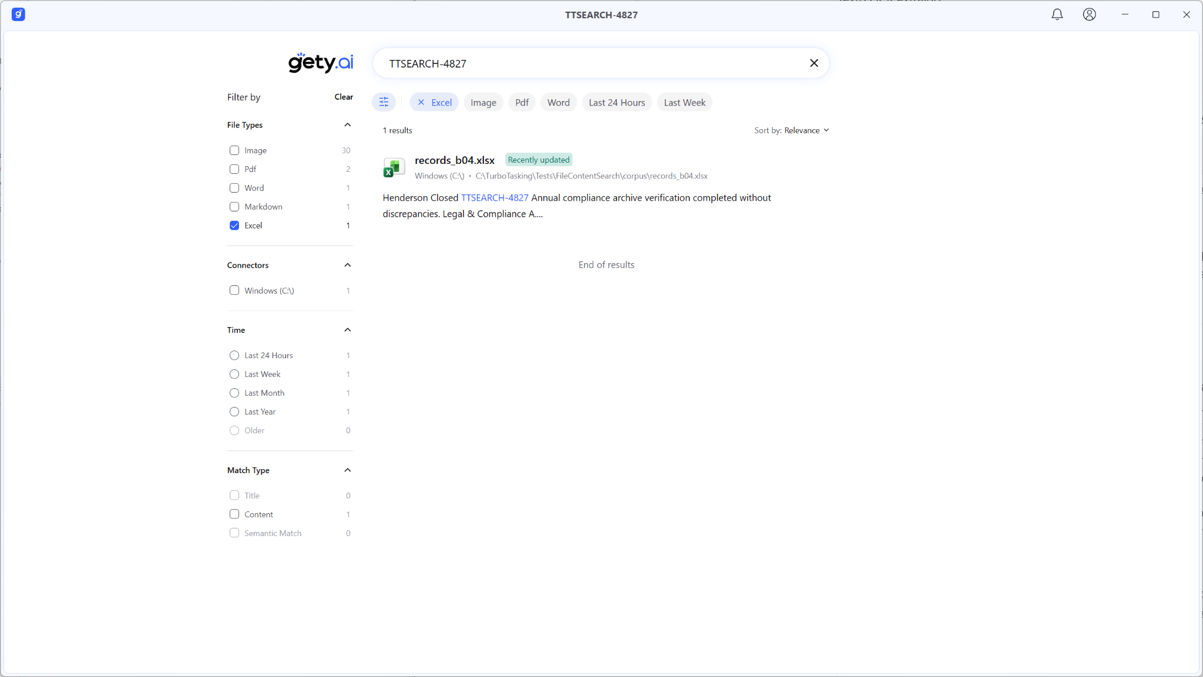Click the Recently updated badge
Viewport: 1203px width, 677px height.
(x=539, y=160)
